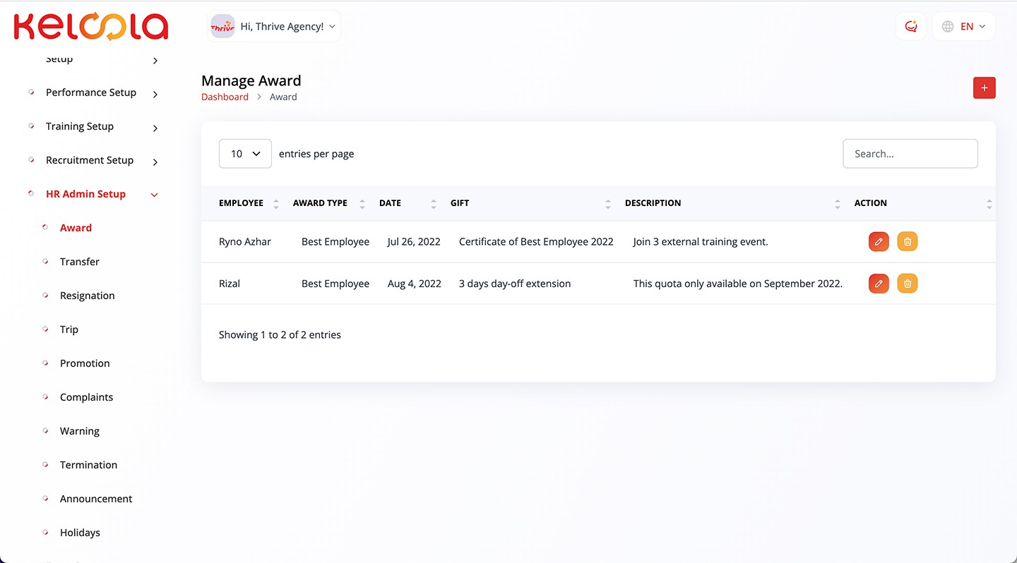Viewport: 1017px width, 563px height.
Task: Open the Resignation menu item
Action: (x=87, y=296)
